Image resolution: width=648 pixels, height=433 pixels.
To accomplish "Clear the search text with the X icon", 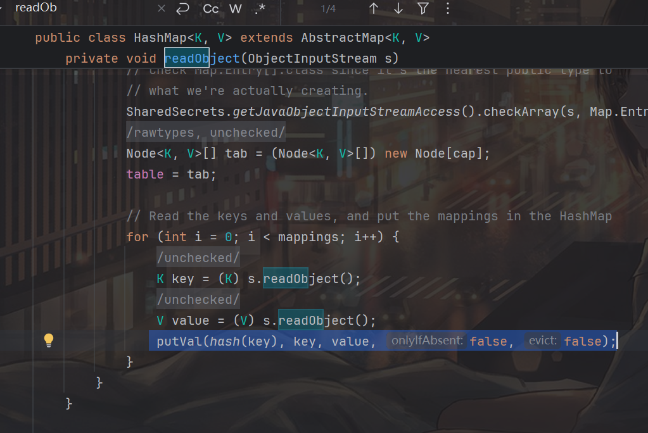I will [x=162, y=9].
